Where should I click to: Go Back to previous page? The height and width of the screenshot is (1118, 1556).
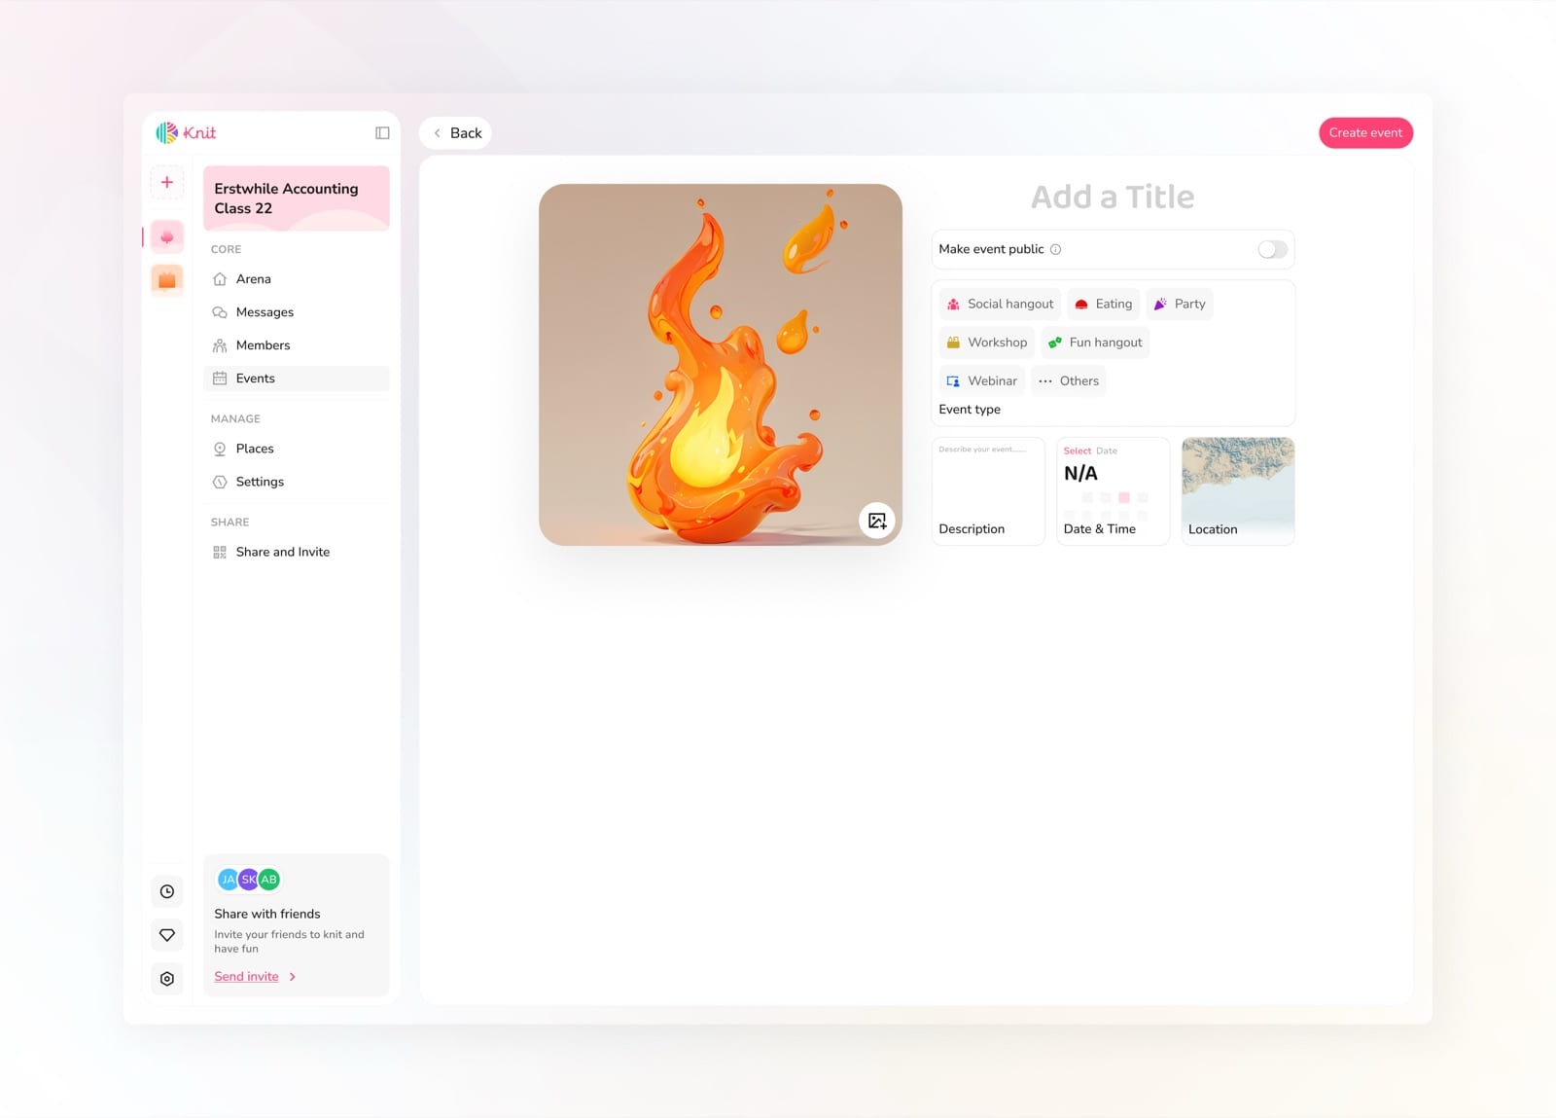point(455,133)
